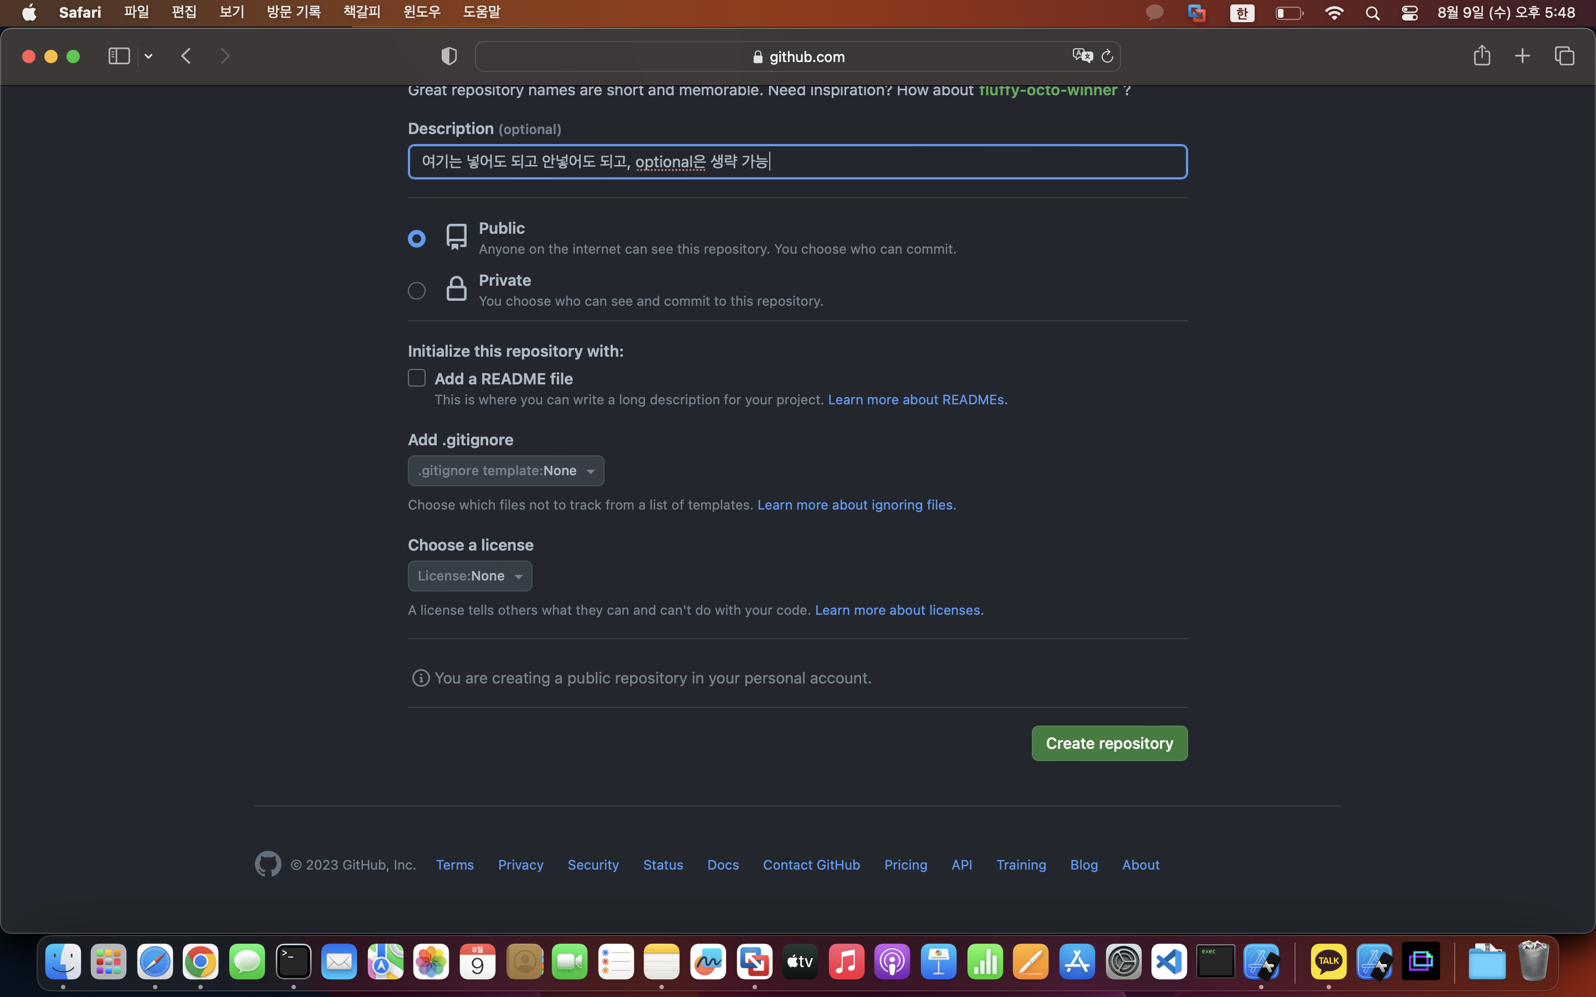Click the GitHub logo in the footer
This screenshot has width=1596, height=997.
click(268, 864)
